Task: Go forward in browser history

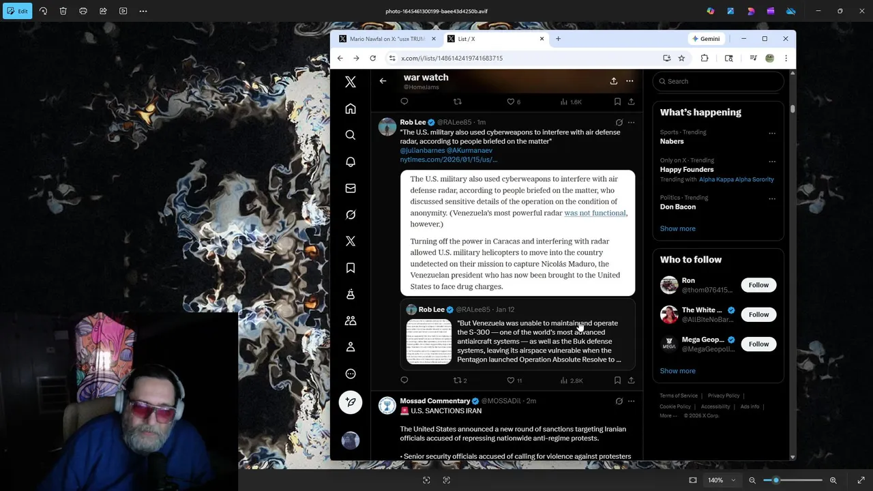Action: click(356, 58)
